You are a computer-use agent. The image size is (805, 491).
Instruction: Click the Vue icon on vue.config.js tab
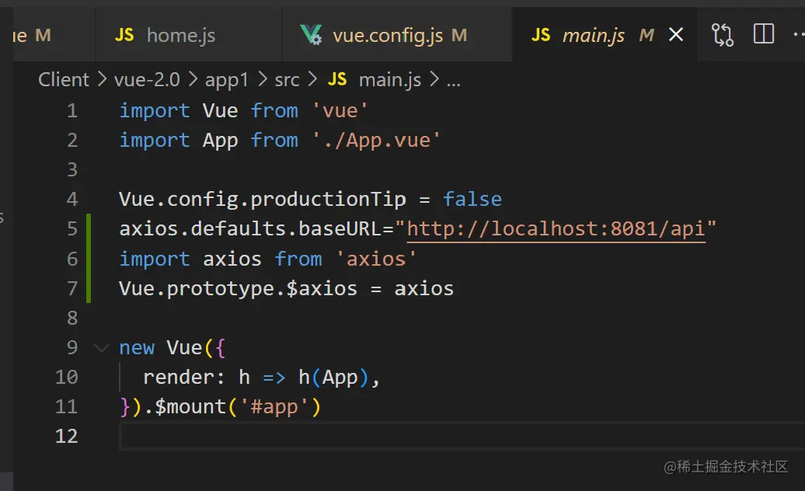coord(311,35)
